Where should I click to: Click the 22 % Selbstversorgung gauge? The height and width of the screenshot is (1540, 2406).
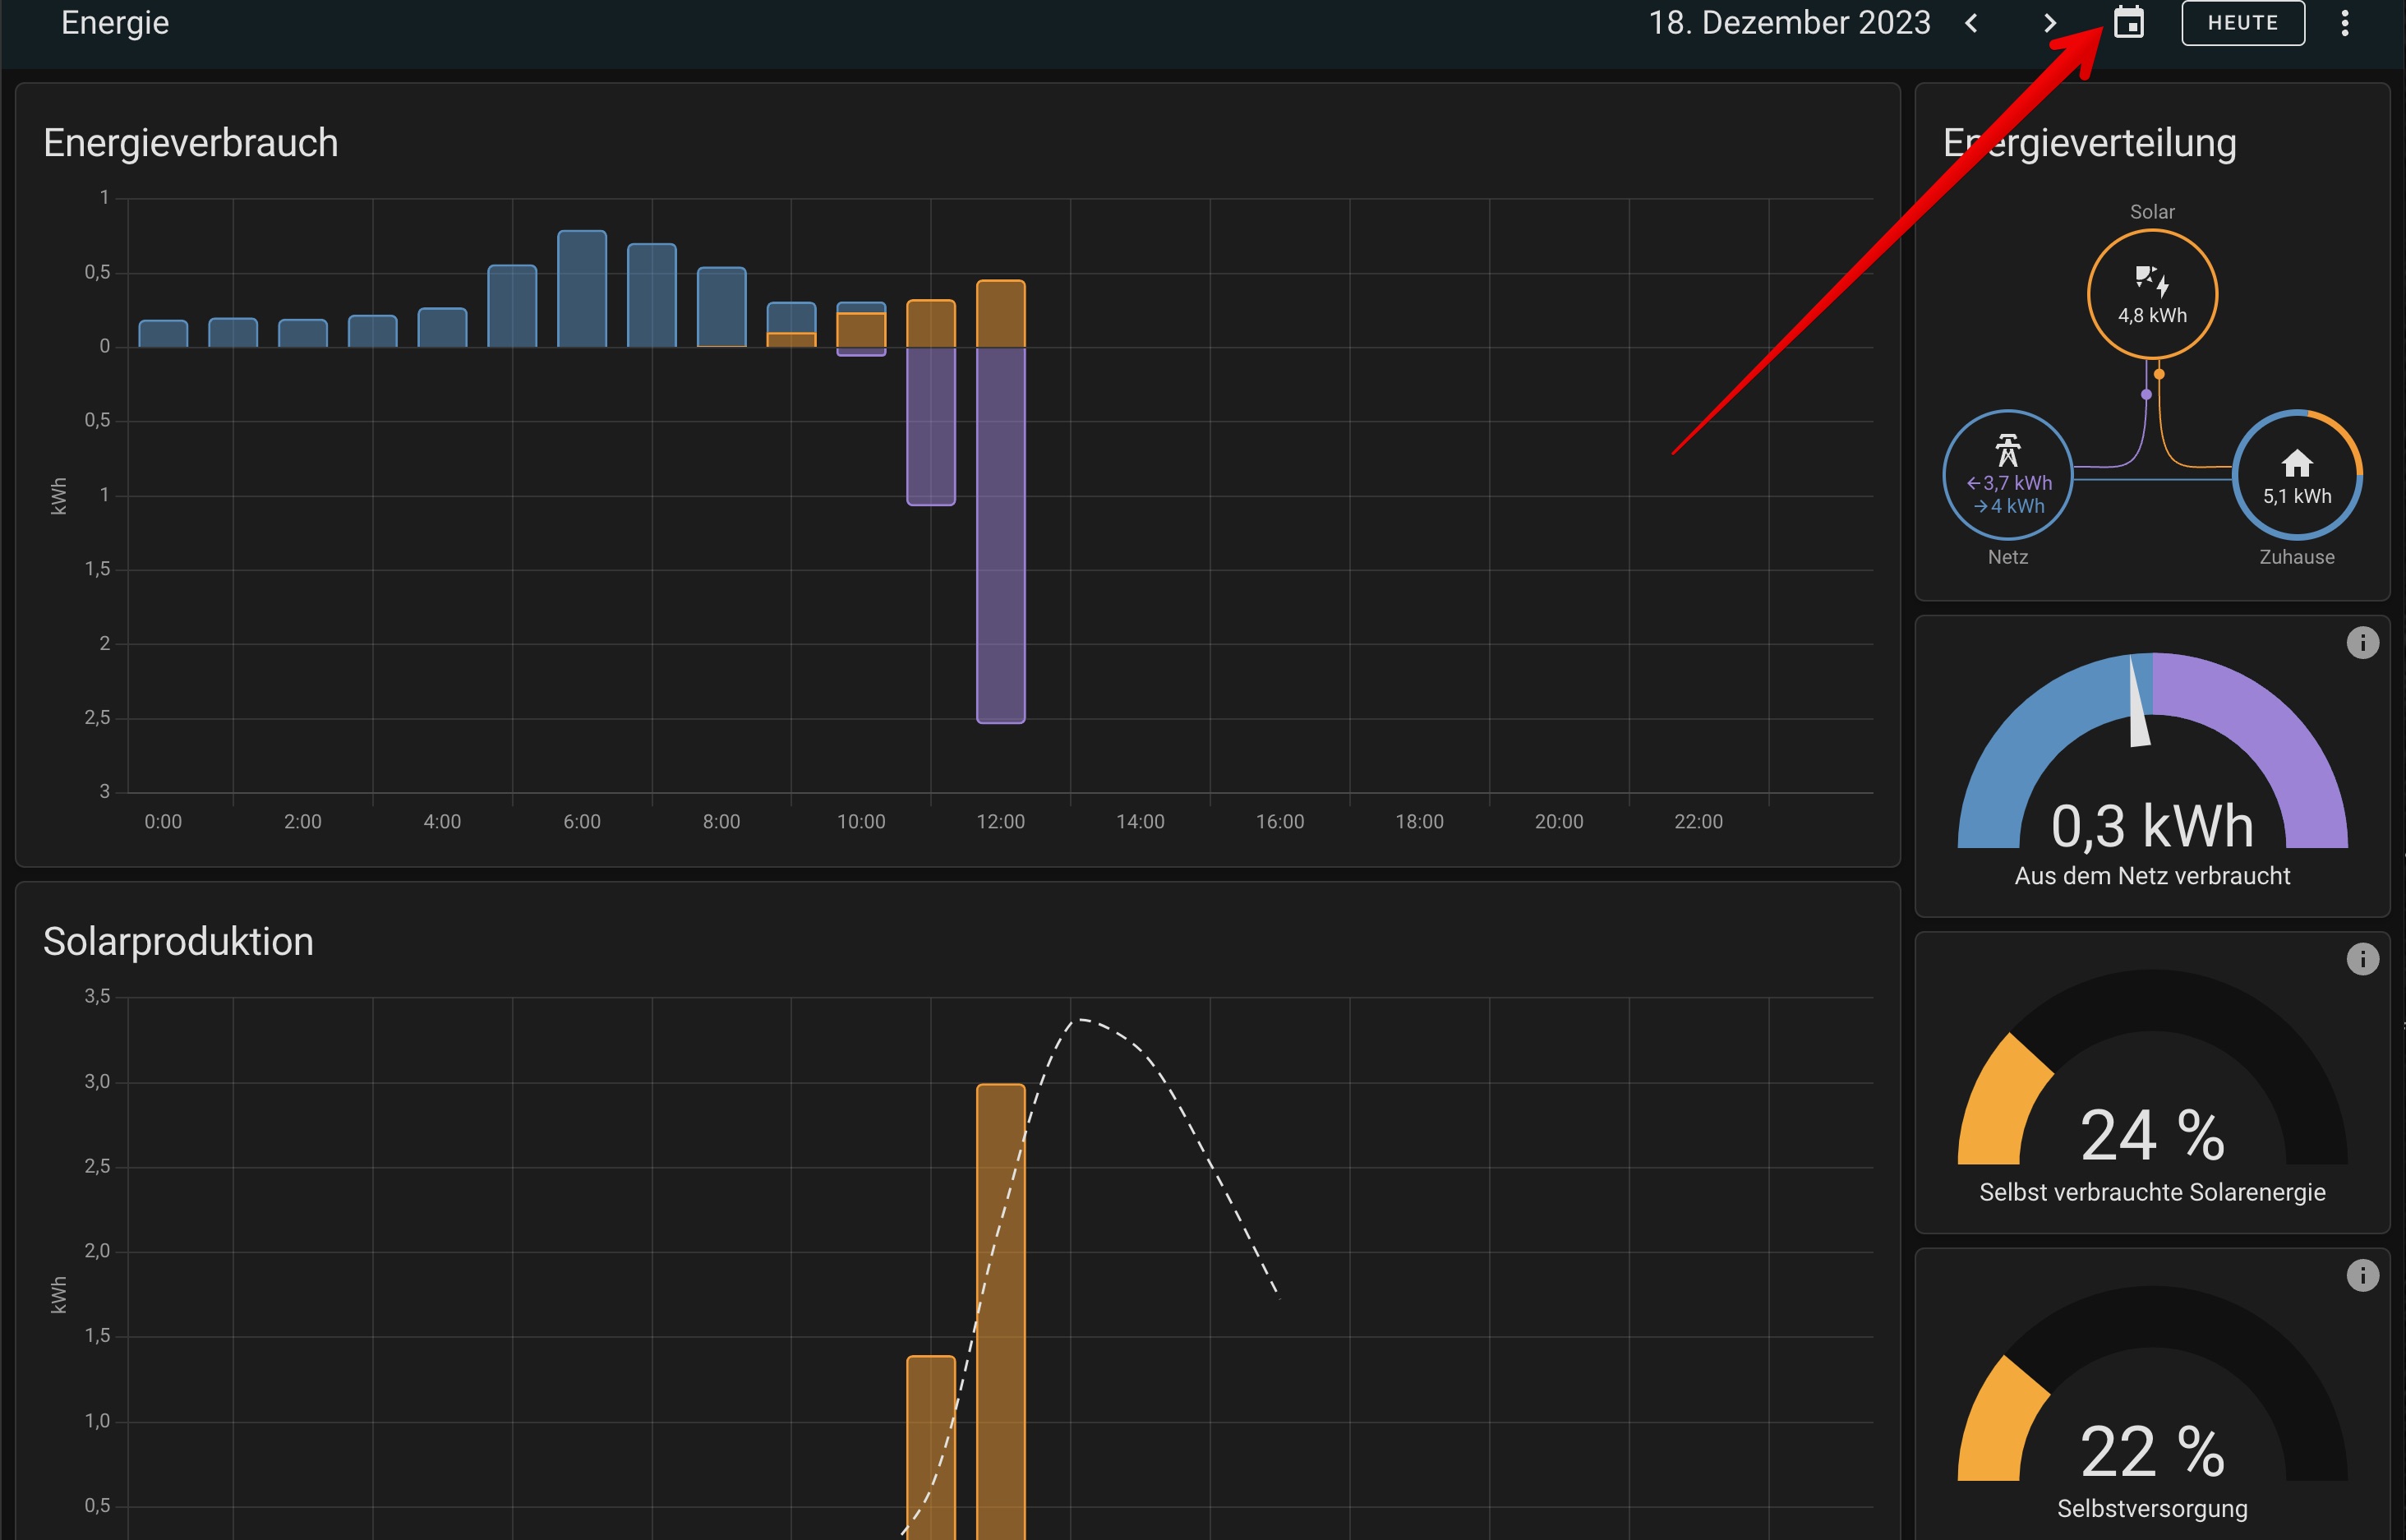click(2152, 1450)
